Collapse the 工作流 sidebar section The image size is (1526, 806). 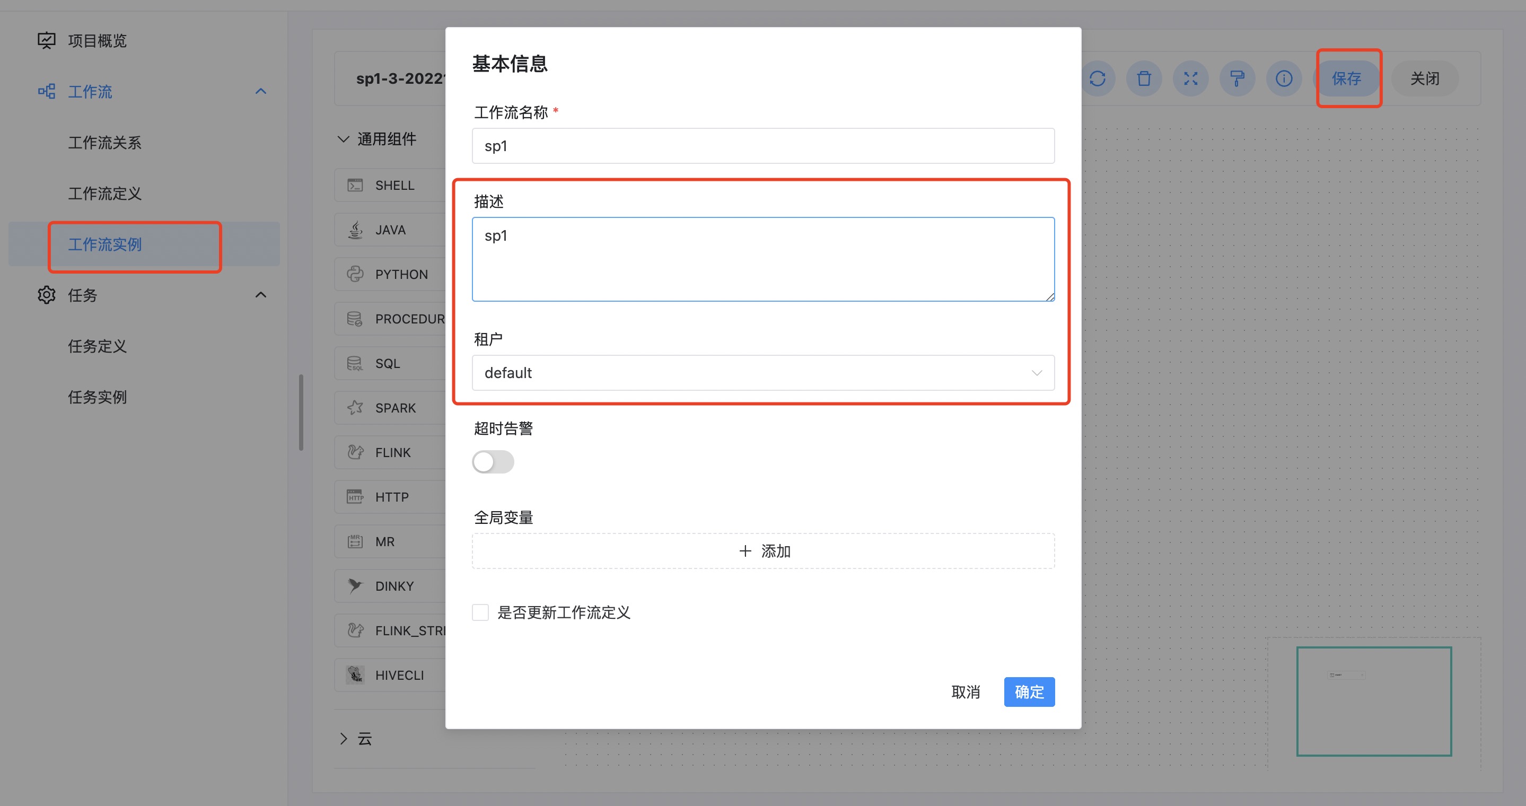click(x=261, y=91)
